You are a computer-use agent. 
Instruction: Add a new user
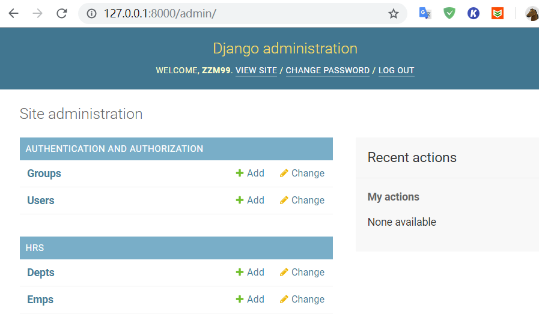click(250, 201)
